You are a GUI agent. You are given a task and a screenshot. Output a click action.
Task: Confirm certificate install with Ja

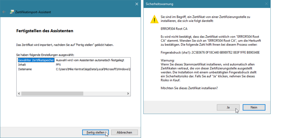point(228,107)
